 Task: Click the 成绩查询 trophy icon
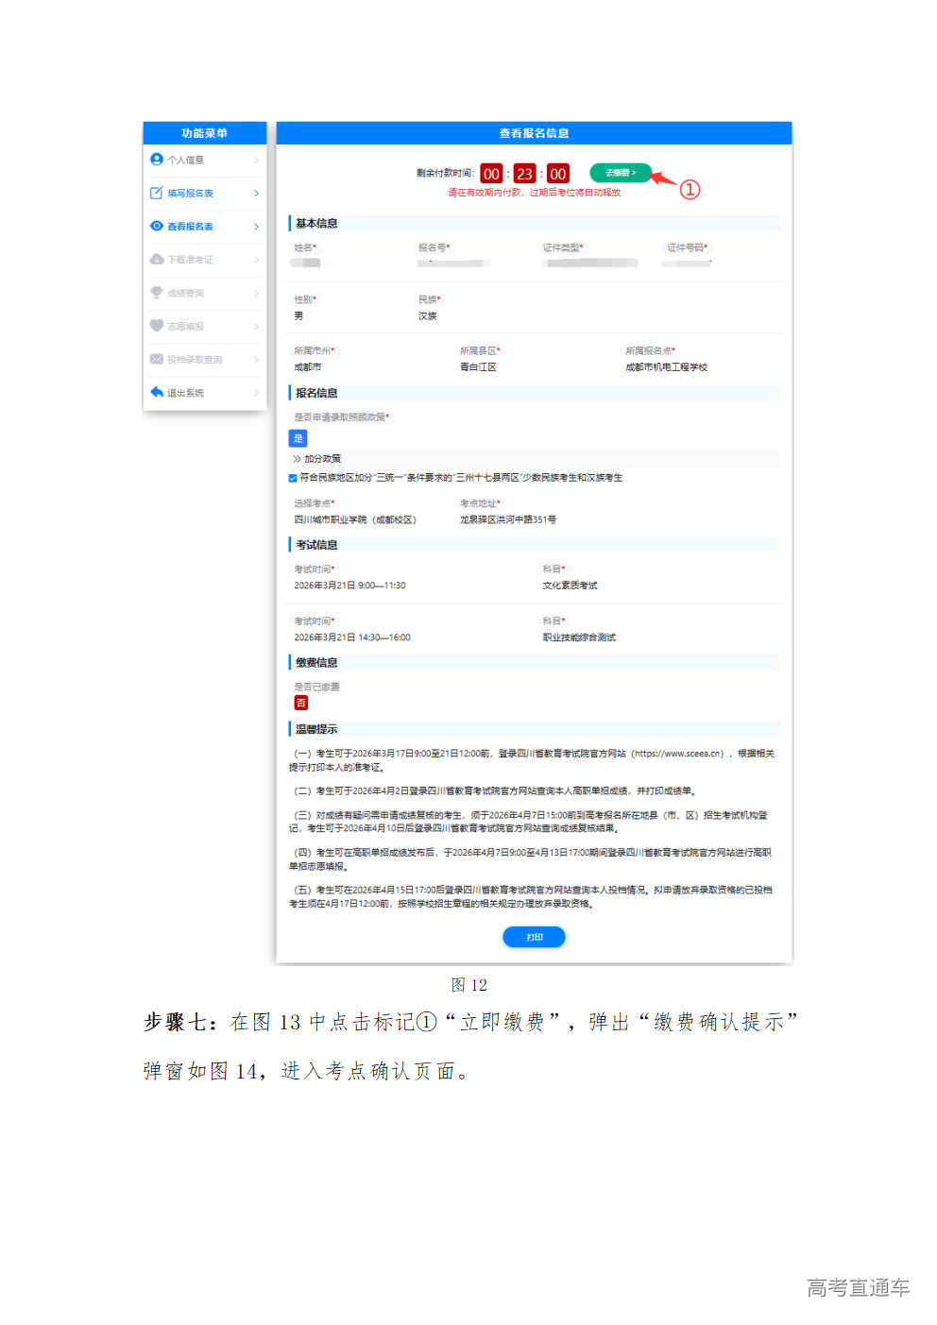157,293
